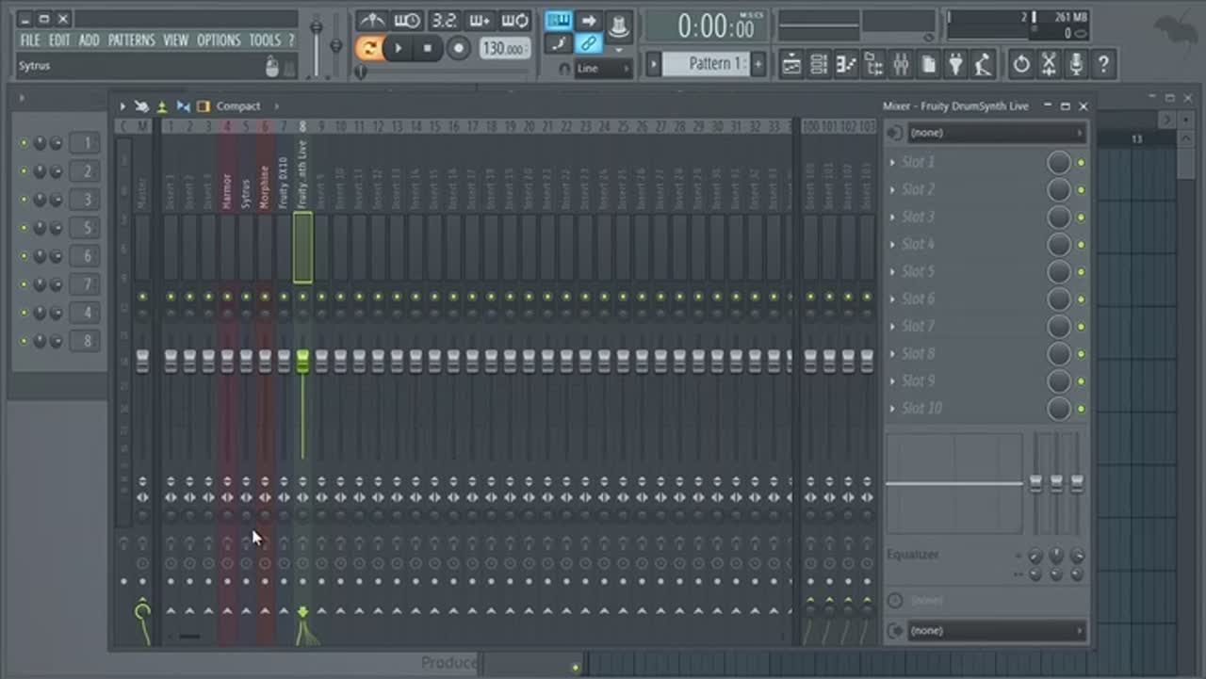Click the Record transport button
Image resolution: width=1206 pixels, height=679 pixels.
click(x=458, y=48)
